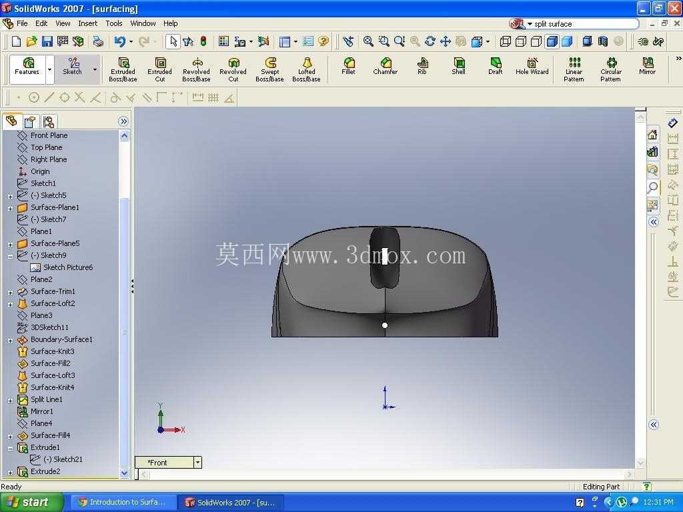Viewport: 683px width, 512px height.
Task: Click the feature tree scroll up arrow
Action: point(124,136)
